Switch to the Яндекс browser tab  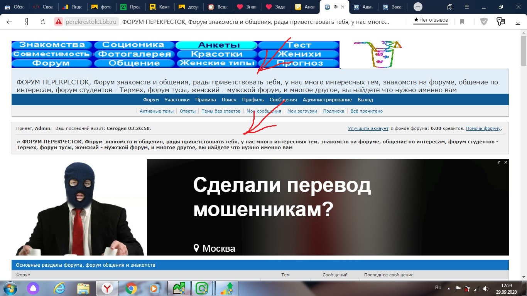[73, 7]
